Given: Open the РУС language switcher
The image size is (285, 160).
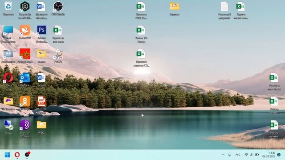Looking at the screenshot, I should (x=238, y=155).
